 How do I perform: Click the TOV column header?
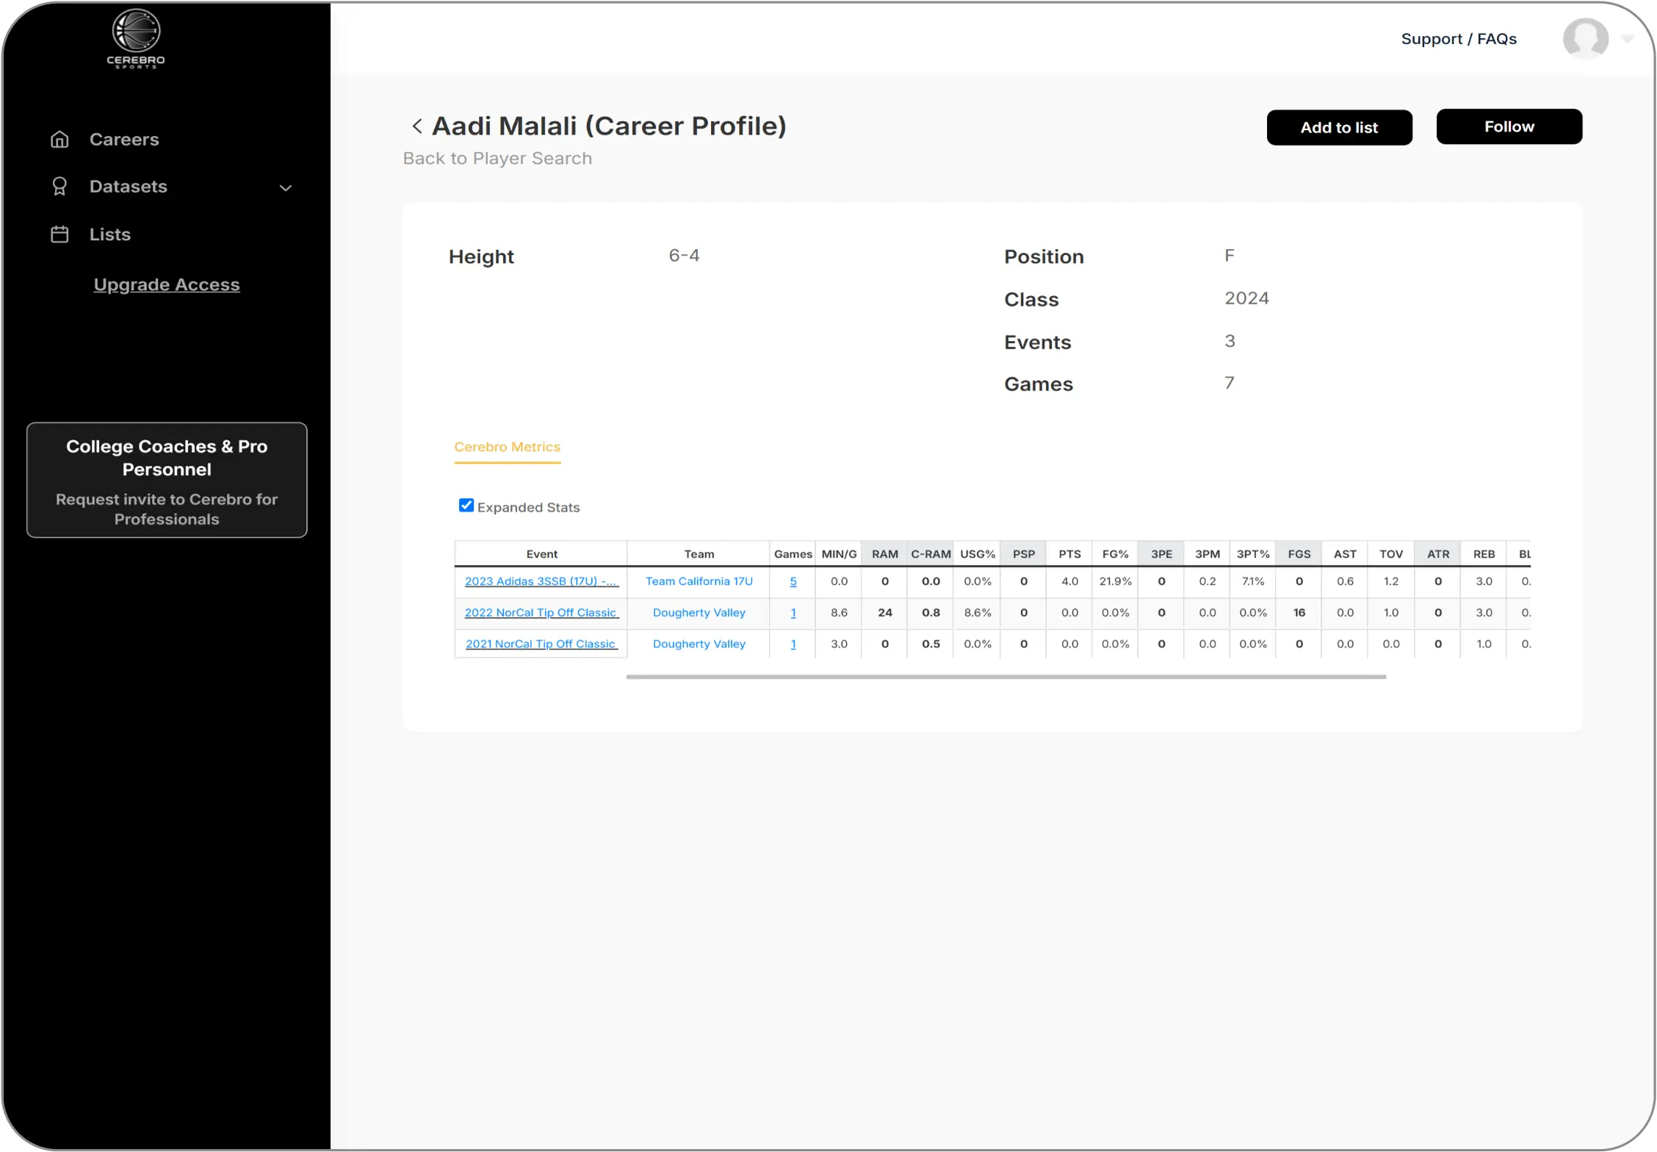coord(1391,554)
